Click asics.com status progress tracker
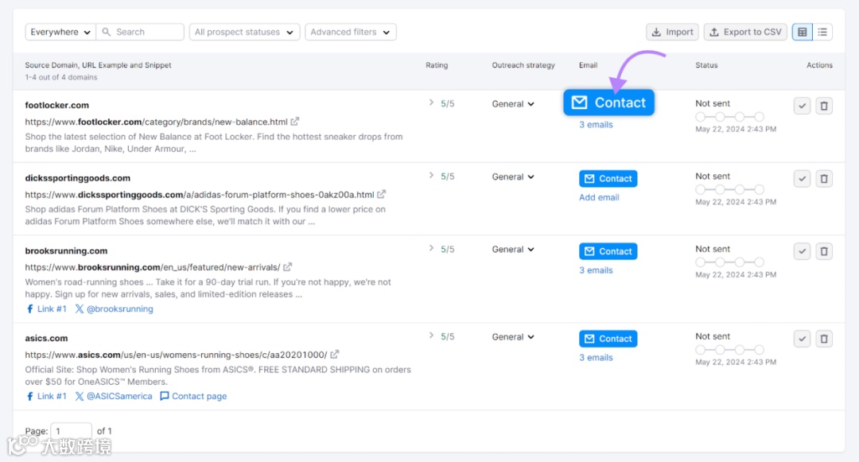Screen dimensions: 859x462 pyautogui.click(x=729, y=350)
